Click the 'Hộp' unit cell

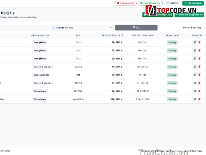pos(78,75)
